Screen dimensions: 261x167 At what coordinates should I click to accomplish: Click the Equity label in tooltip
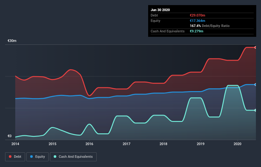pyautogui.click(x=155, y=21)
